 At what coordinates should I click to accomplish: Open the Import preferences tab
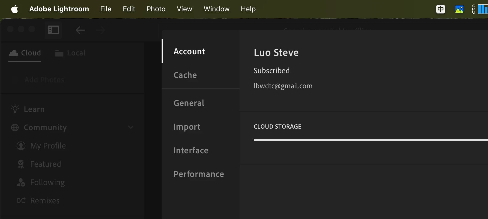(x=187, y=127)
